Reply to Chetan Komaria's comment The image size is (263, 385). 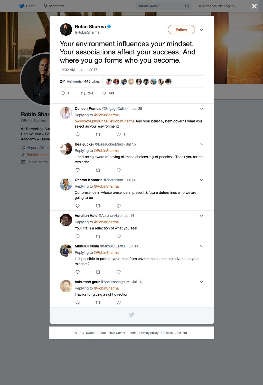[78, 206]
